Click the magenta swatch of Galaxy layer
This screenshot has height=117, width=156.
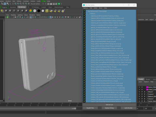tap(147, 90)
